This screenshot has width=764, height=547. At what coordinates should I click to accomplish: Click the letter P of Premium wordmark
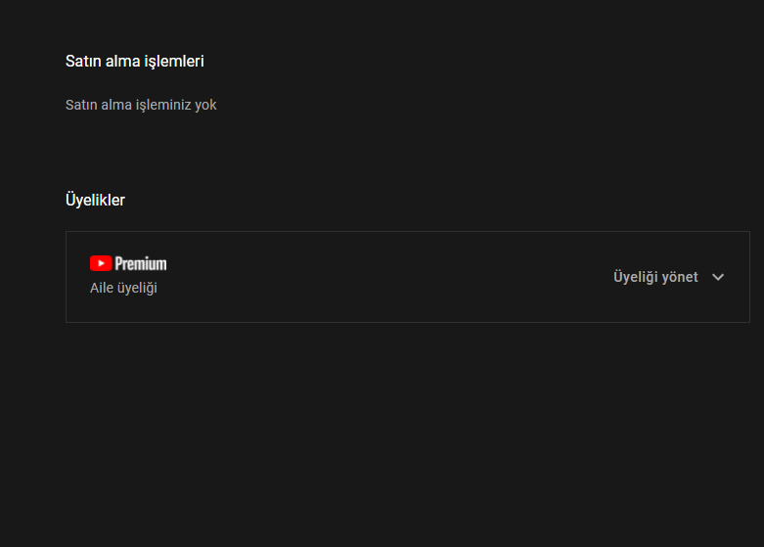[x=119, y=263]
